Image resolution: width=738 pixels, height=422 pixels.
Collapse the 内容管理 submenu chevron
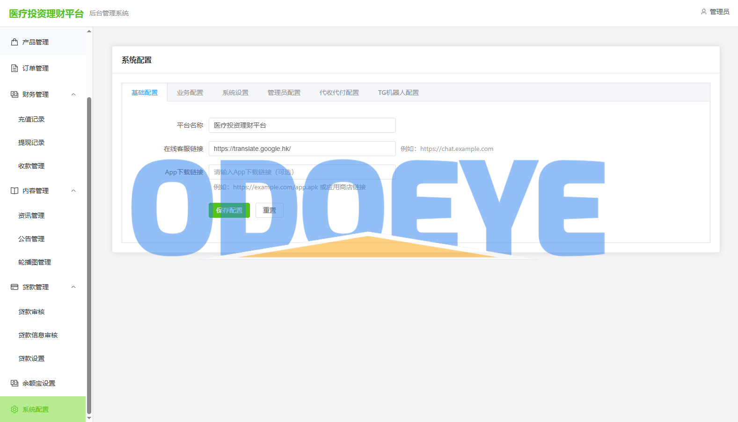click(73, 191)
